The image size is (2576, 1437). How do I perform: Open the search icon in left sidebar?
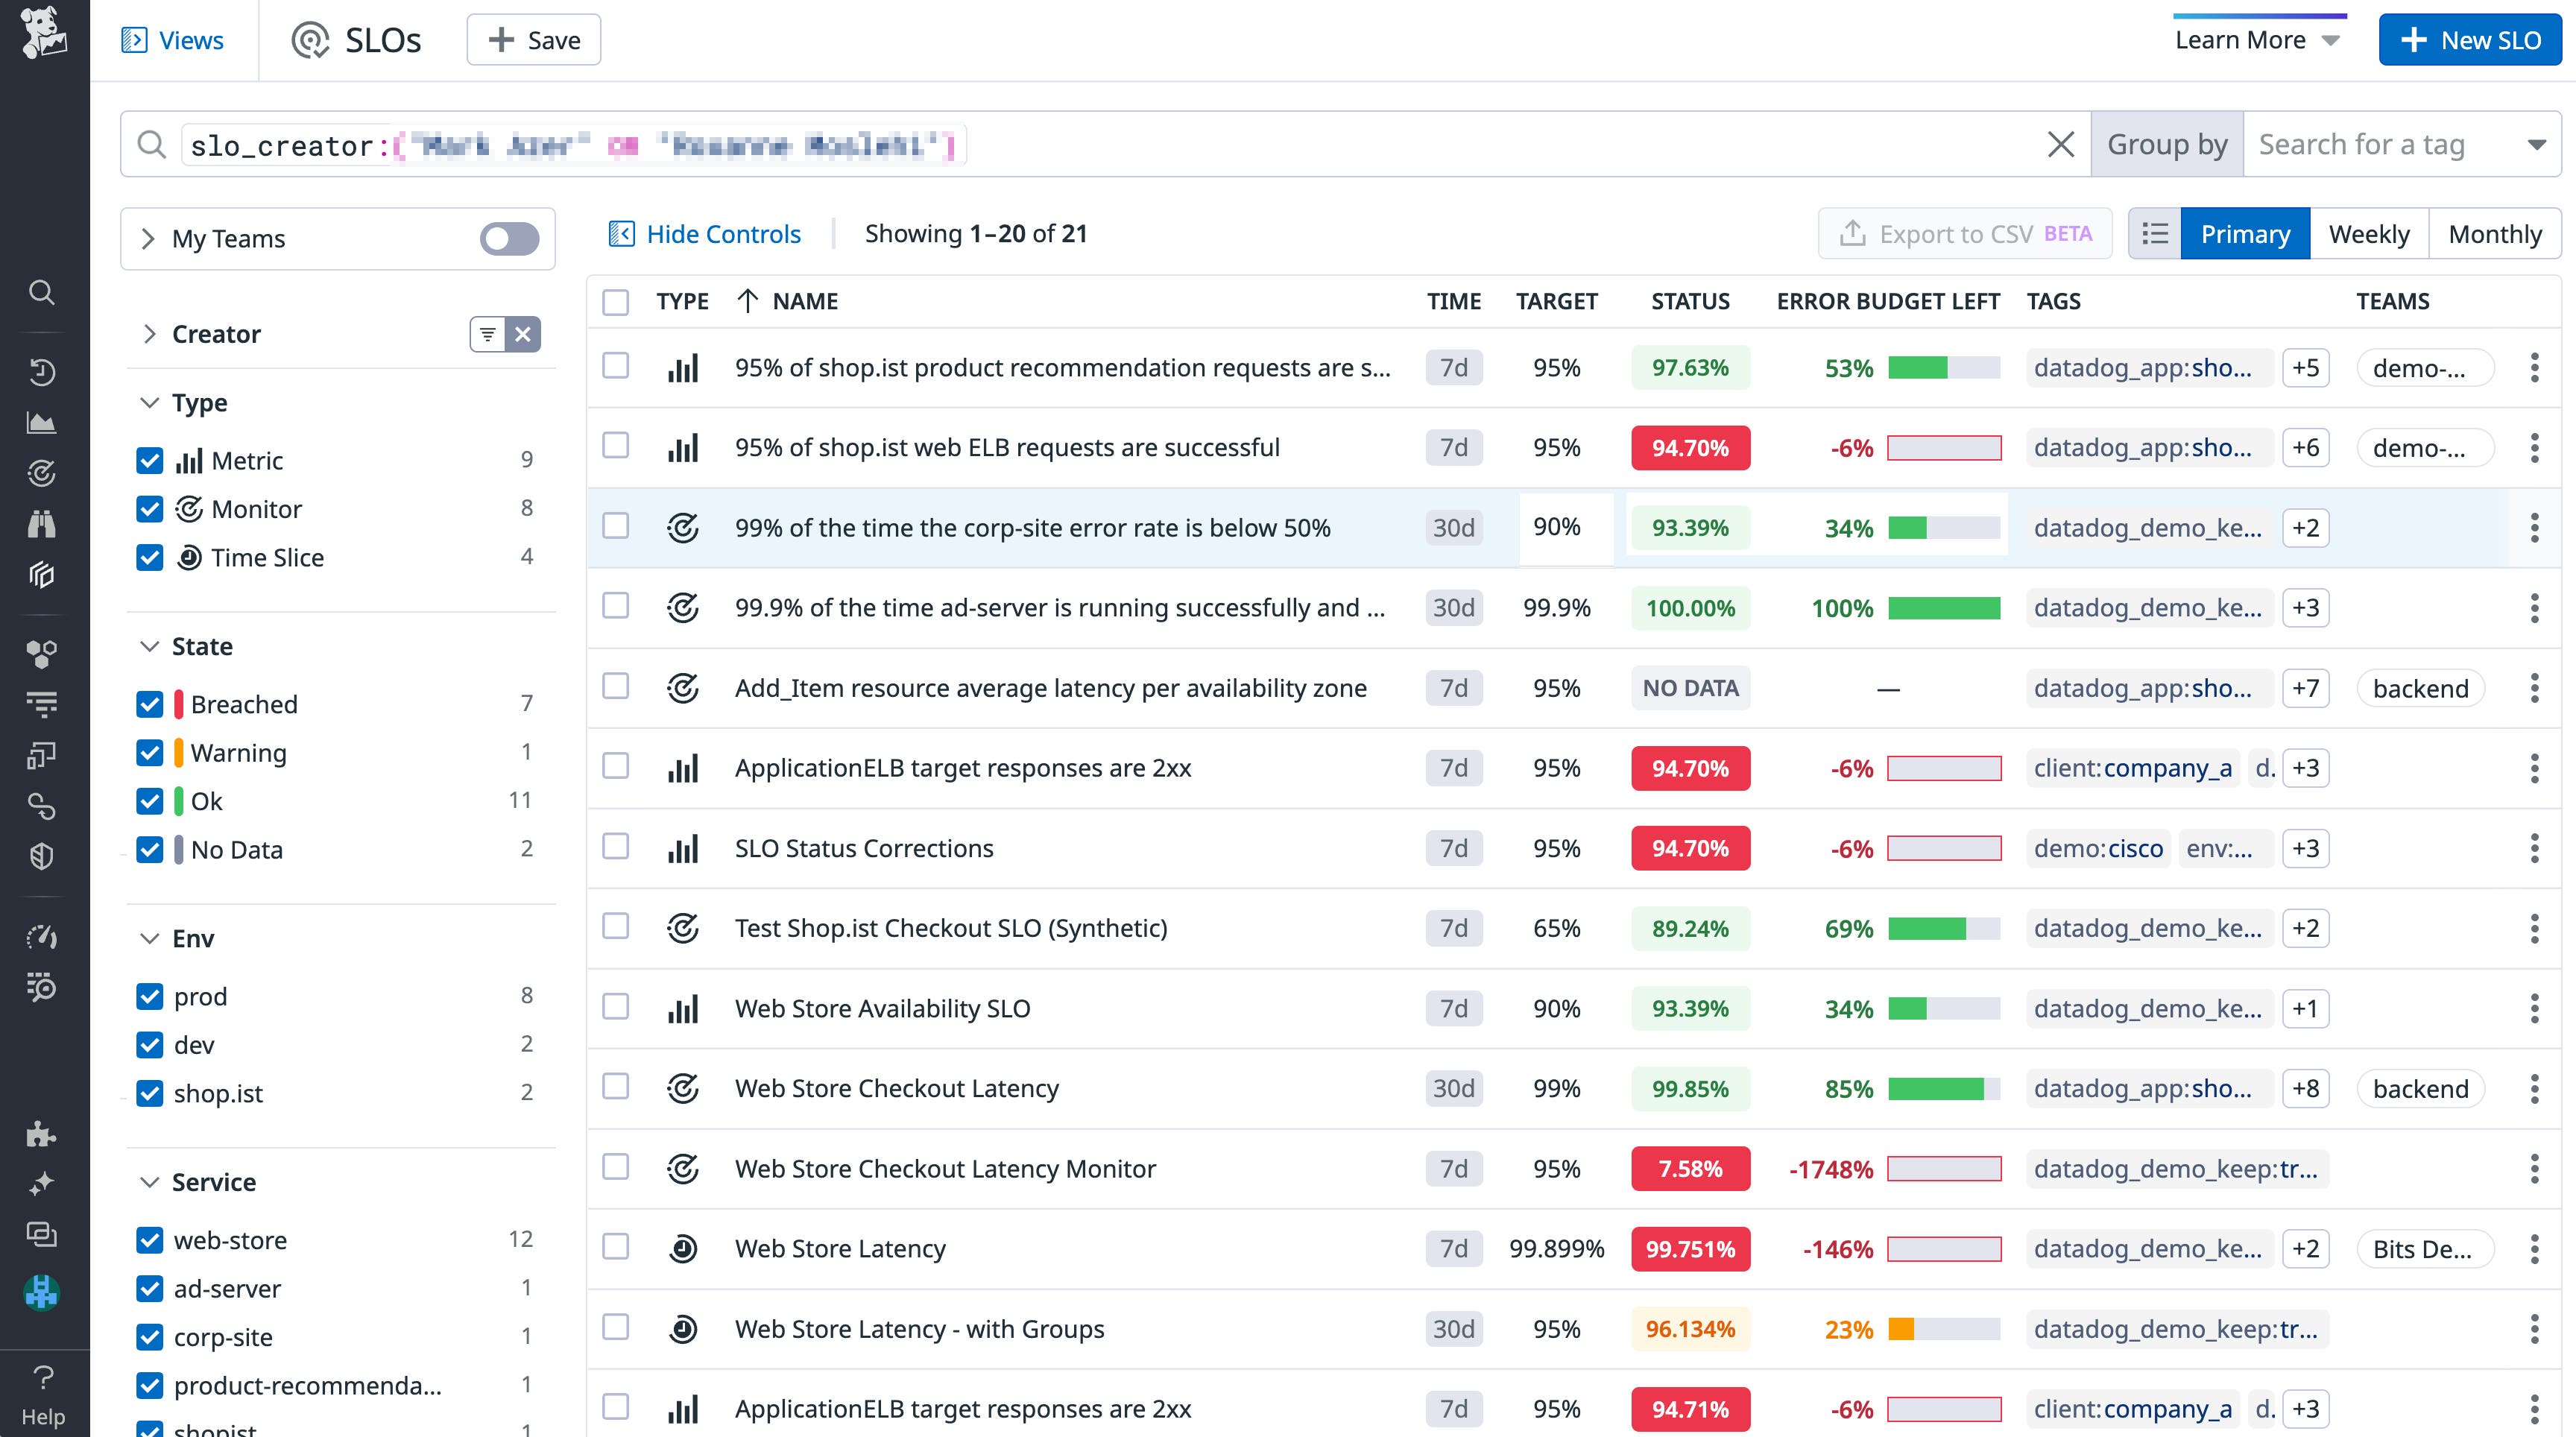coord(41,292)
